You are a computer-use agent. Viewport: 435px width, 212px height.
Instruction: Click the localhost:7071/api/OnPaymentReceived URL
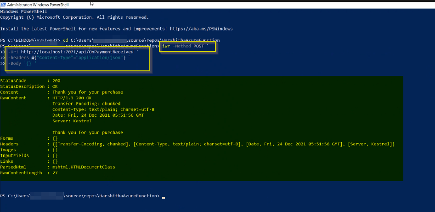77,52
